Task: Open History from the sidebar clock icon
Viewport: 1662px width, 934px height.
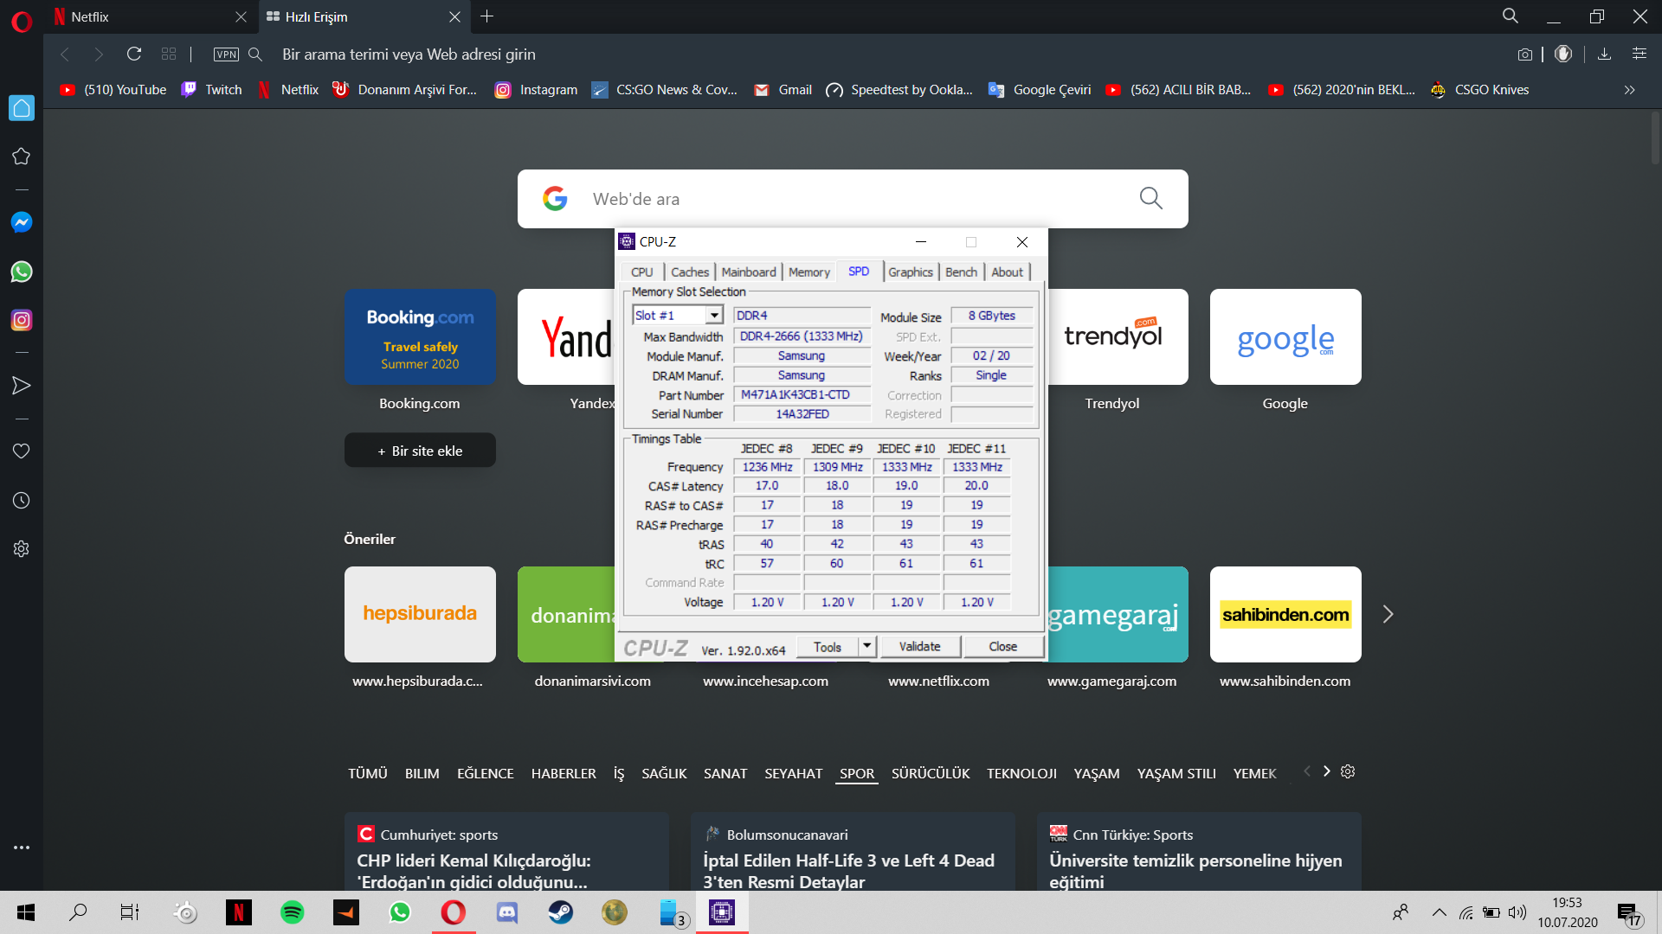Action: [x=21, y=501]
